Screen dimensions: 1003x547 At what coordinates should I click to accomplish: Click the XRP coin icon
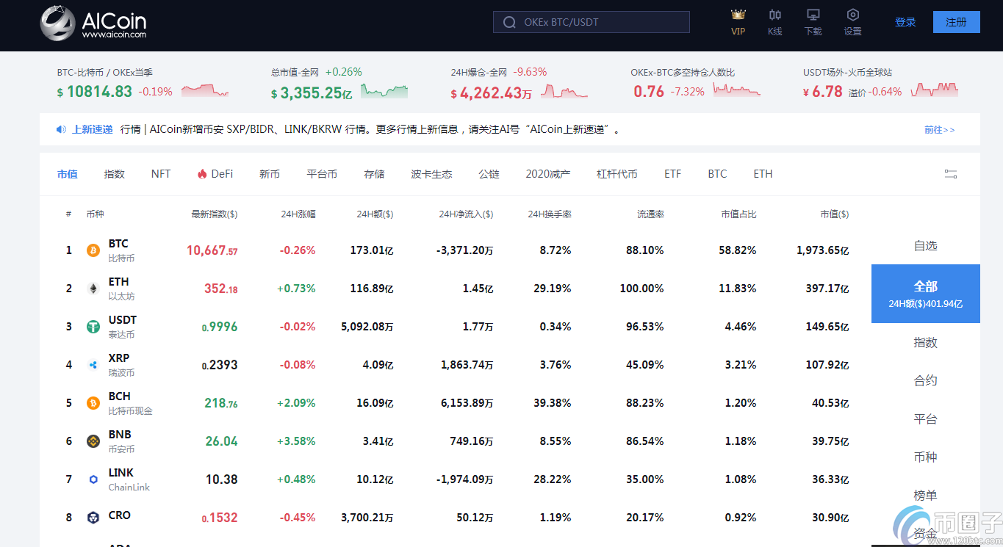coord(93,365)
